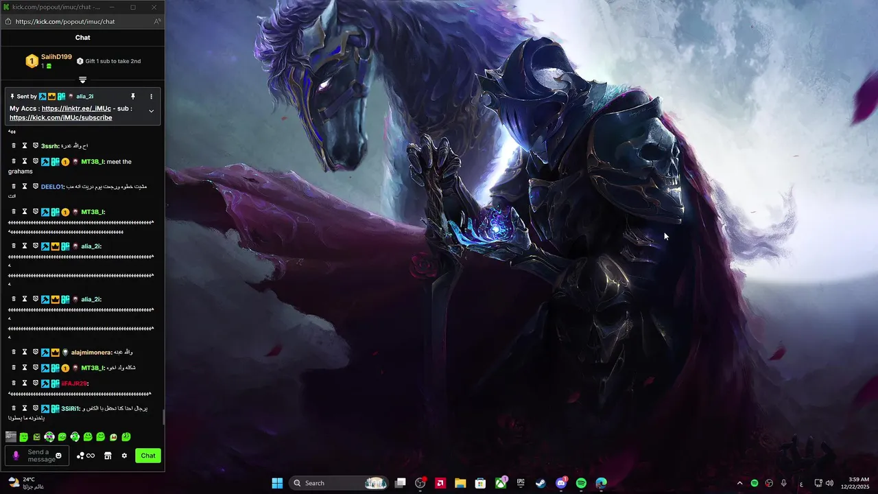
Task: Click shield icon on 'meet the grahams' message
Action: (36, 161)
